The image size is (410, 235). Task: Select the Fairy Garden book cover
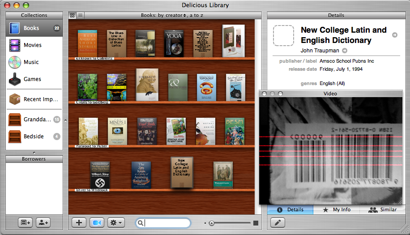(x=87, y=87)
